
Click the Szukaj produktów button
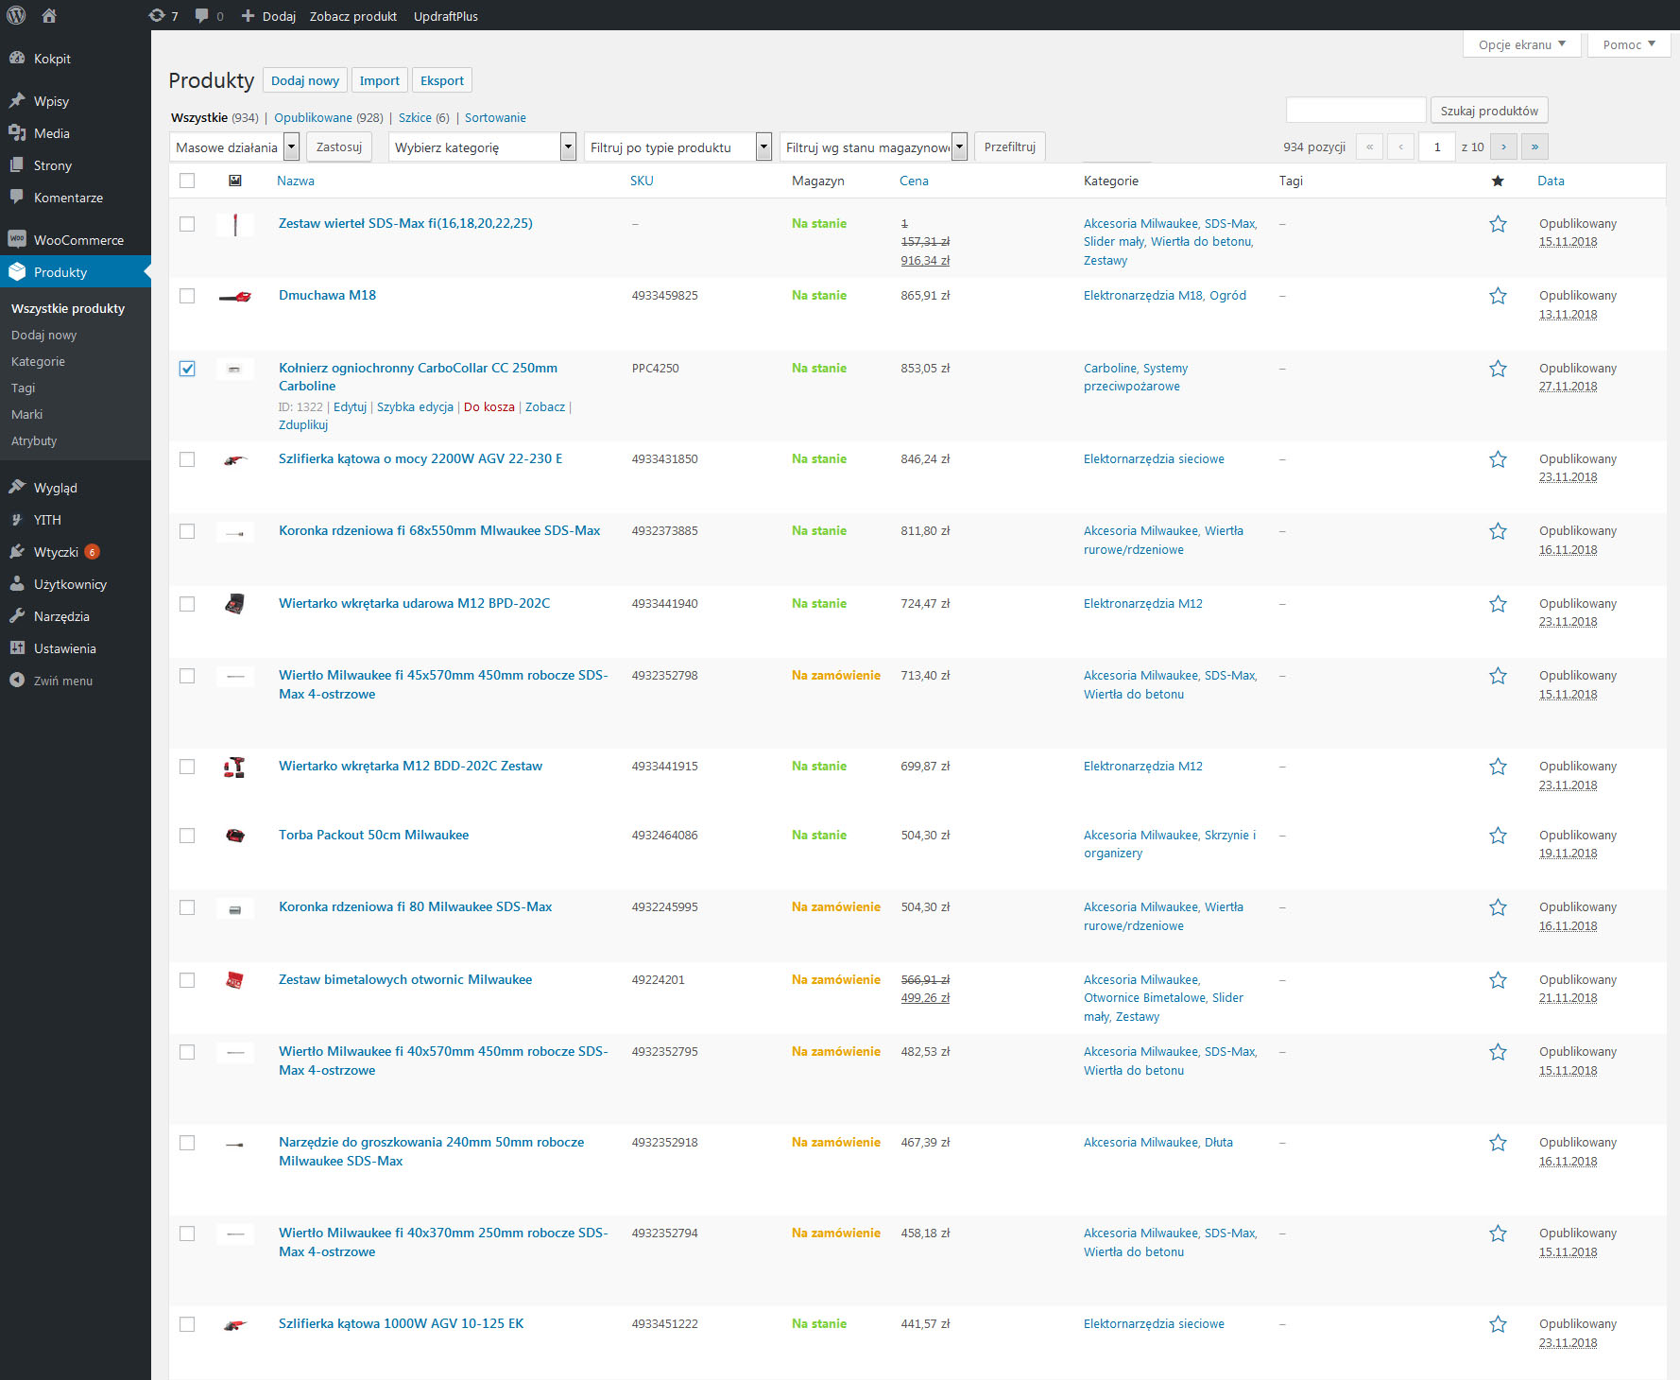pos(1489,111)
